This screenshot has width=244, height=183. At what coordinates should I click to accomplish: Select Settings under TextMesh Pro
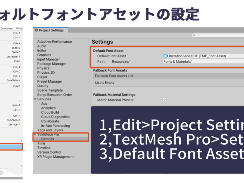click(47, 139)
